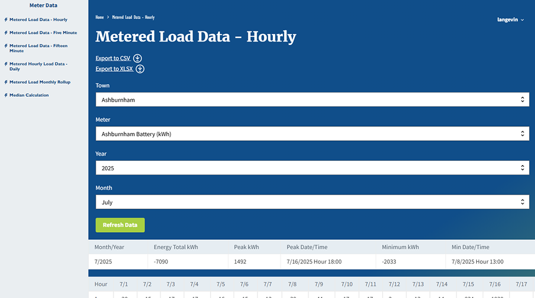Click lightning icon beside Metered Hourly Load Data - Daily

pos(6,64)
